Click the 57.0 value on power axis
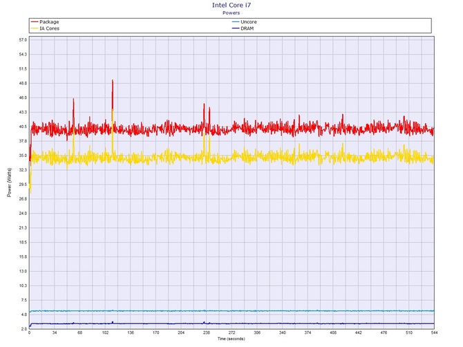The image size is (463, 347). click(22, 40)
